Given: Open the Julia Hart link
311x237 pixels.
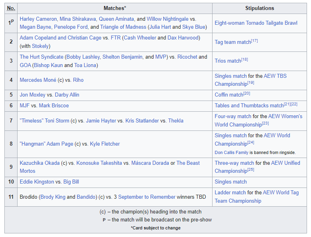Looking at the screenshot, I should [160, 27].
